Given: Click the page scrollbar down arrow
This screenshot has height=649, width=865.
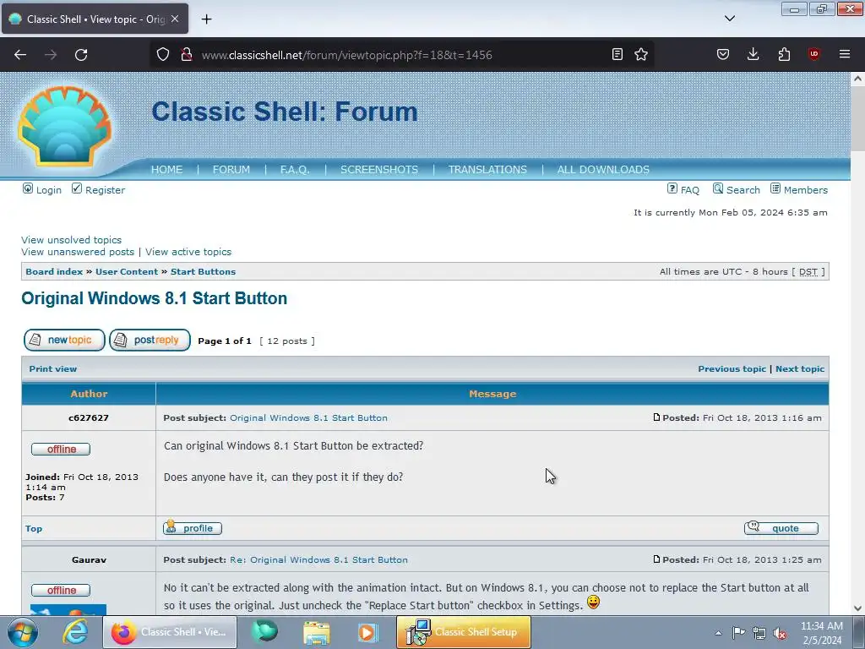Looking at the screenshot, I should [x=857, y=608].
